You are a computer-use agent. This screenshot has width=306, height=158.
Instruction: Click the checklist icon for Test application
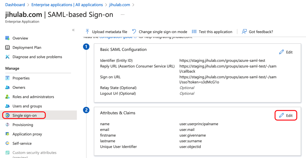(x=194, y=32)
